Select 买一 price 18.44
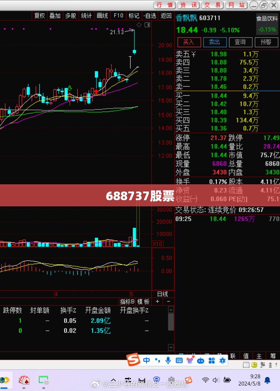This screenshot has height=391, width=280. pyautogui.click(x=219, y=96)
